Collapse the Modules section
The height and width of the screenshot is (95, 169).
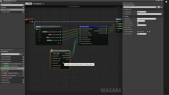(1, 7)
